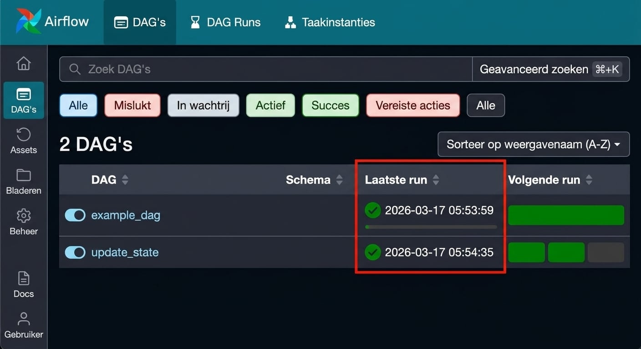Open run 2026-03-17 05:54:35

coord(439,252)
